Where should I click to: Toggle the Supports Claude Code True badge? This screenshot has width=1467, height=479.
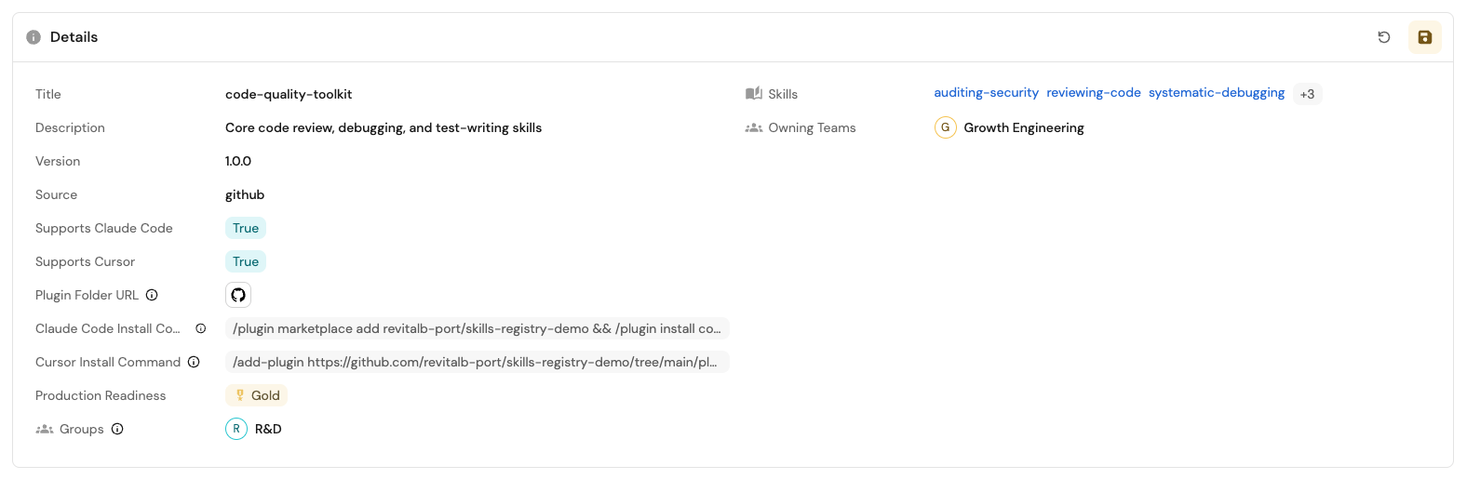[246, 228]
